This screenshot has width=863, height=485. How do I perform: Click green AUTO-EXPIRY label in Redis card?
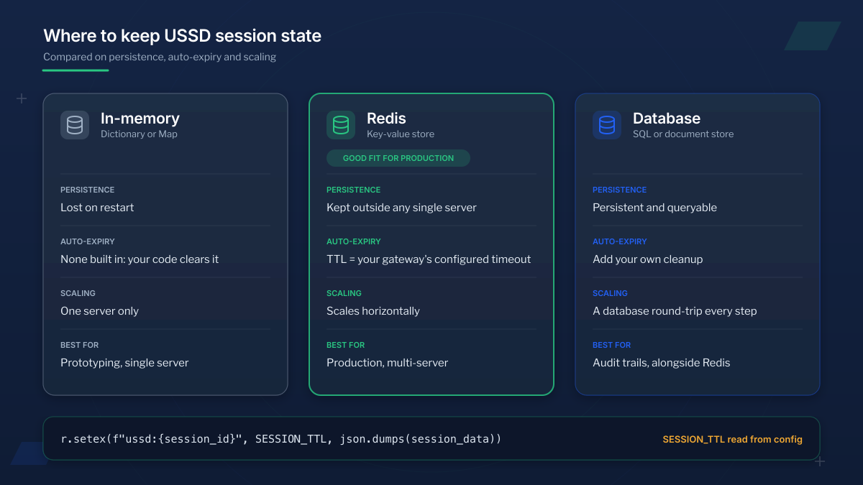pos(353,241)
